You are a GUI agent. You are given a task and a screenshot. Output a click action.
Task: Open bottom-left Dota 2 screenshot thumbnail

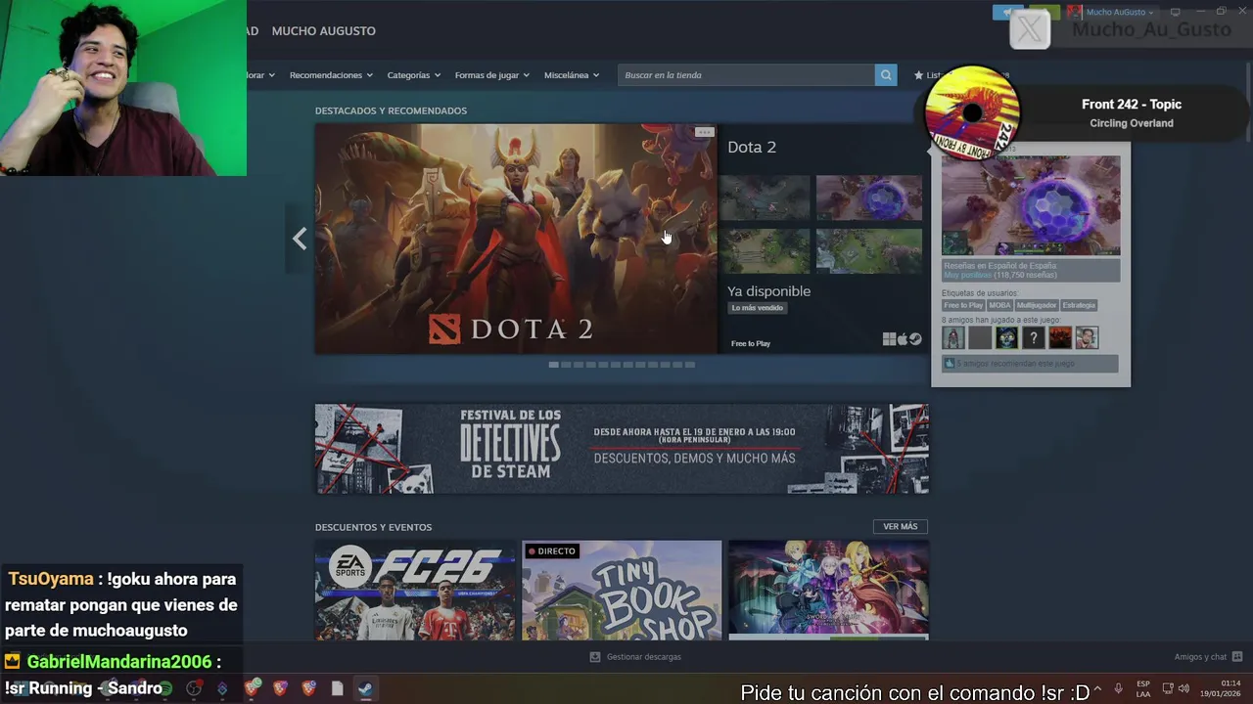[x=765, y=251]
